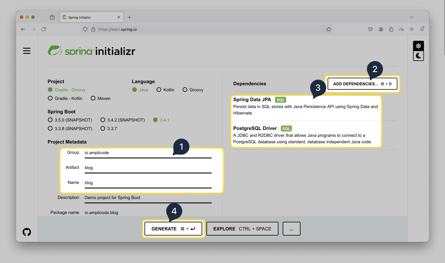Screen dimensions: 445x263
Task: Open the more options ellipsis button
Action: tap(292, 229)
